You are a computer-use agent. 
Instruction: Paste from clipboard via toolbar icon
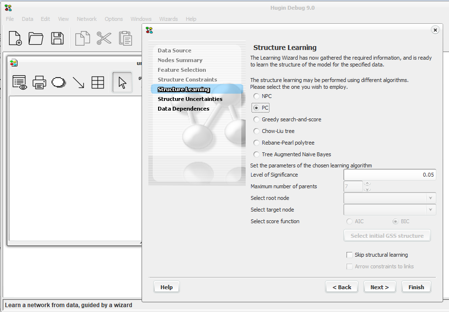(125, 38)
